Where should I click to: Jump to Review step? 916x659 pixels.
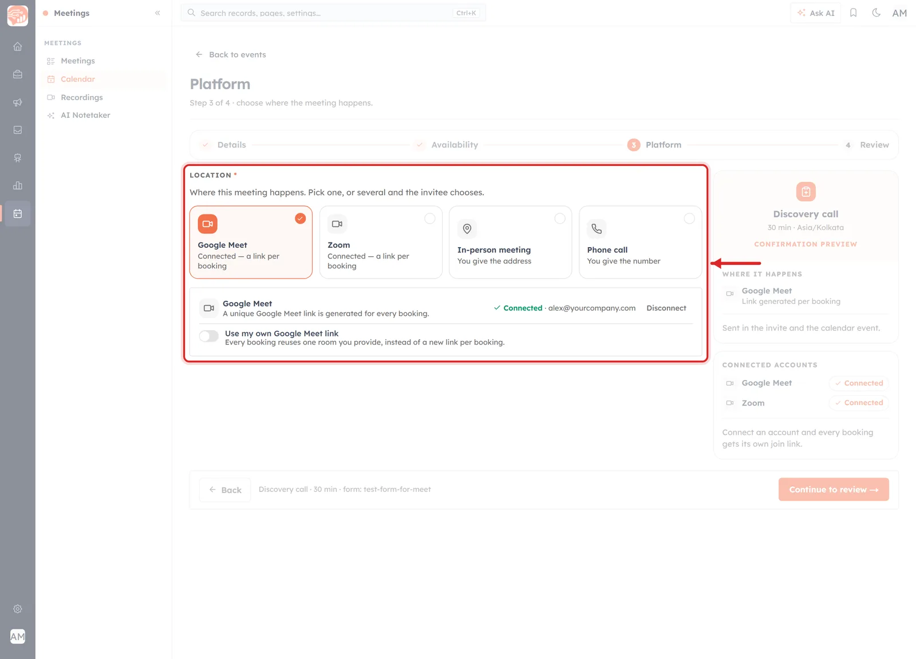[866, 145]
